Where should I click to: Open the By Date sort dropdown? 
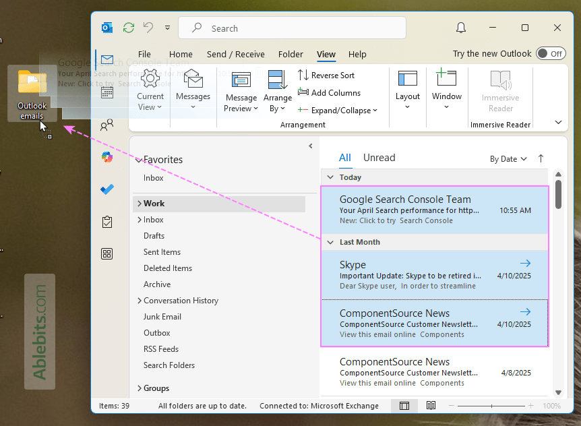(508, 159)
